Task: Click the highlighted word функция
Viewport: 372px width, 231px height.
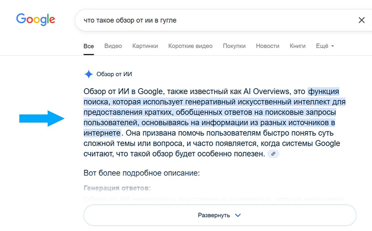Action: pos(323,91)
